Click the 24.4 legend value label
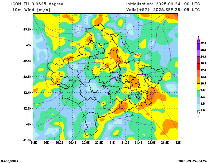The height and width of the screenshot is (163, 211). [203, 57]
